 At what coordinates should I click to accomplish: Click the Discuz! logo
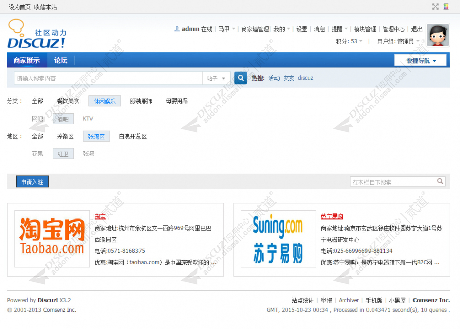(x=37, y=34)
